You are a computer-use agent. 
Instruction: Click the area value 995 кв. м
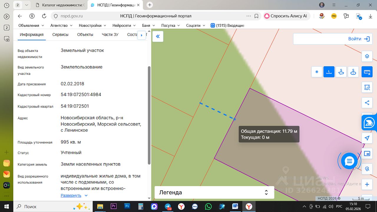71,142
